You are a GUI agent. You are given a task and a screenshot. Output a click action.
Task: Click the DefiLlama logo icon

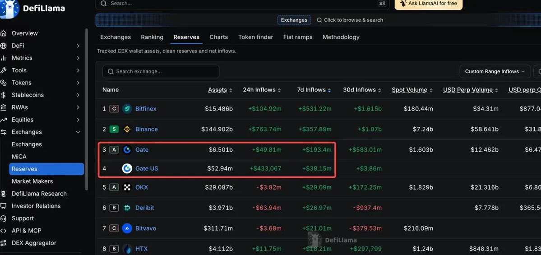[x=9, y=8]
